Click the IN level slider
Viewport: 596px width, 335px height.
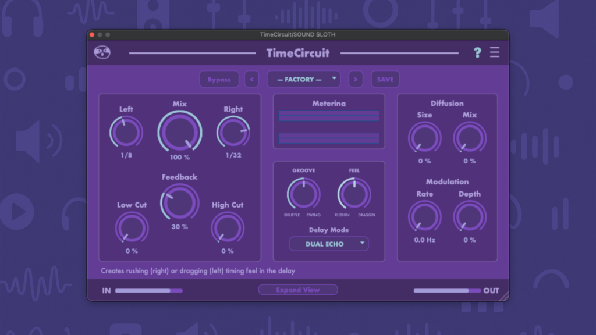(148, 290)
